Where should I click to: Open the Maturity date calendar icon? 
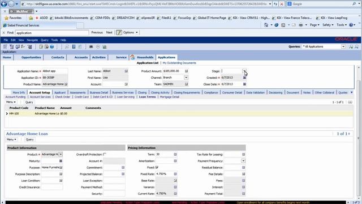(61, 161)
